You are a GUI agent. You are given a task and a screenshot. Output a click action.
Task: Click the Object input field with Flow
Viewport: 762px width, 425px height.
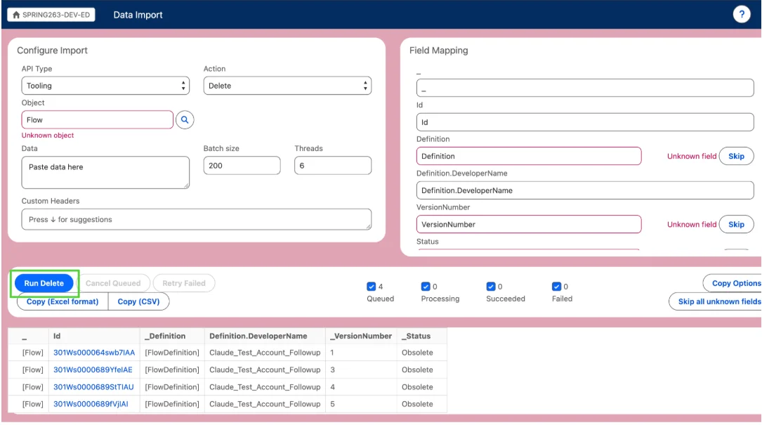click(x=97, y=119)
